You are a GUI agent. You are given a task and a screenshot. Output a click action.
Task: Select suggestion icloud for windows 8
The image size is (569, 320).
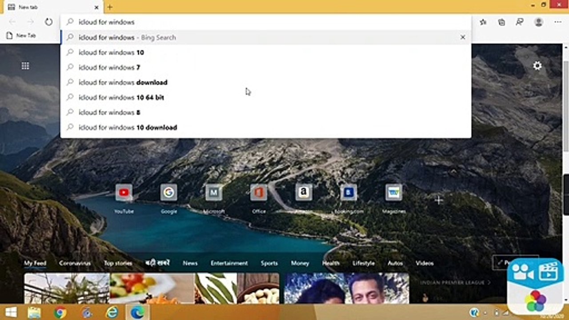coord(266,112)
